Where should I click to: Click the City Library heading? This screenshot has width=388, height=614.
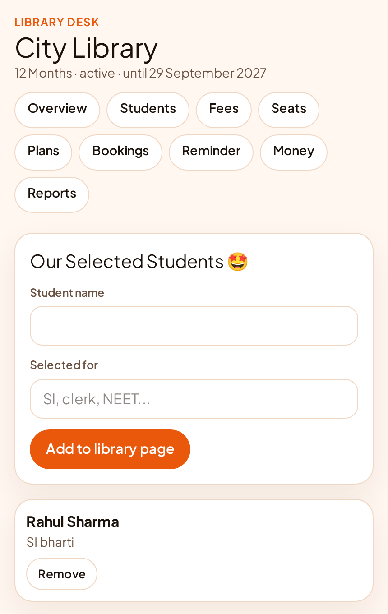pyautogui.click(x=86, y=48)
